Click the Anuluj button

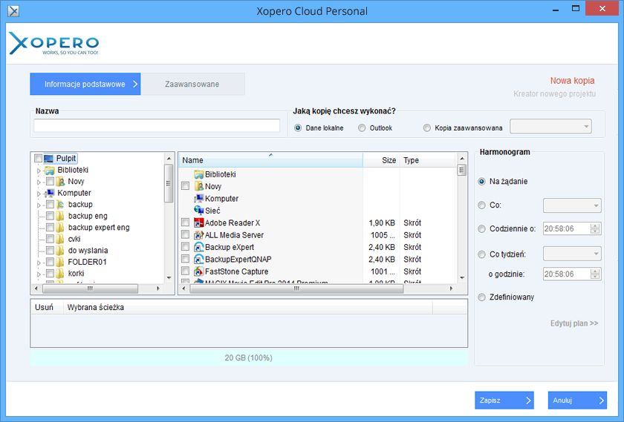tap(577, 400)
